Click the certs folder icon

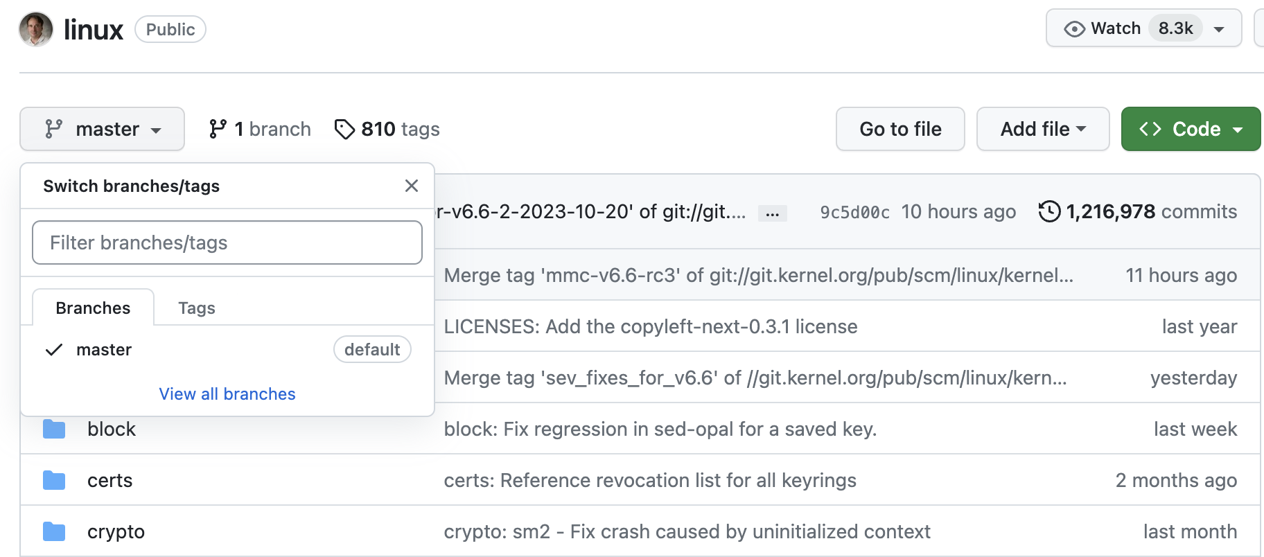click(x=54, y=481)
